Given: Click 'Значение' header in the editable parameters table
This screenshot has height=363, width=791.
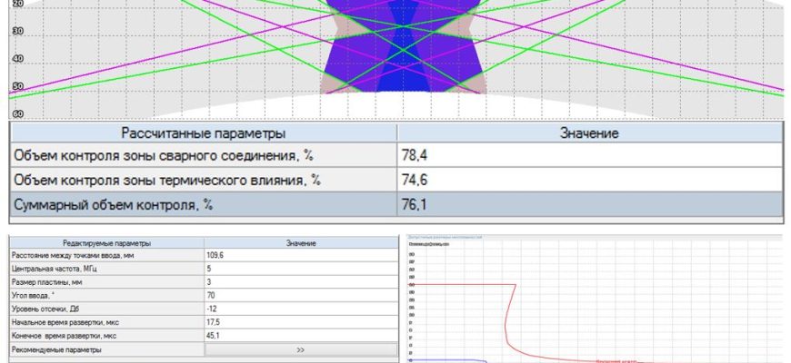Looking at the screenshot, I should (x=301, y=243).
